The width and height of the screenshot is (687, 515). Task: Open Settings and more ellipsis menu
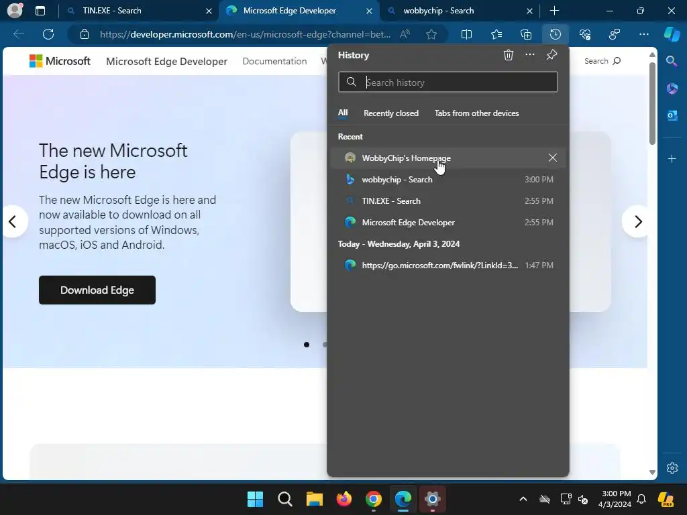[x=643, y=34]
